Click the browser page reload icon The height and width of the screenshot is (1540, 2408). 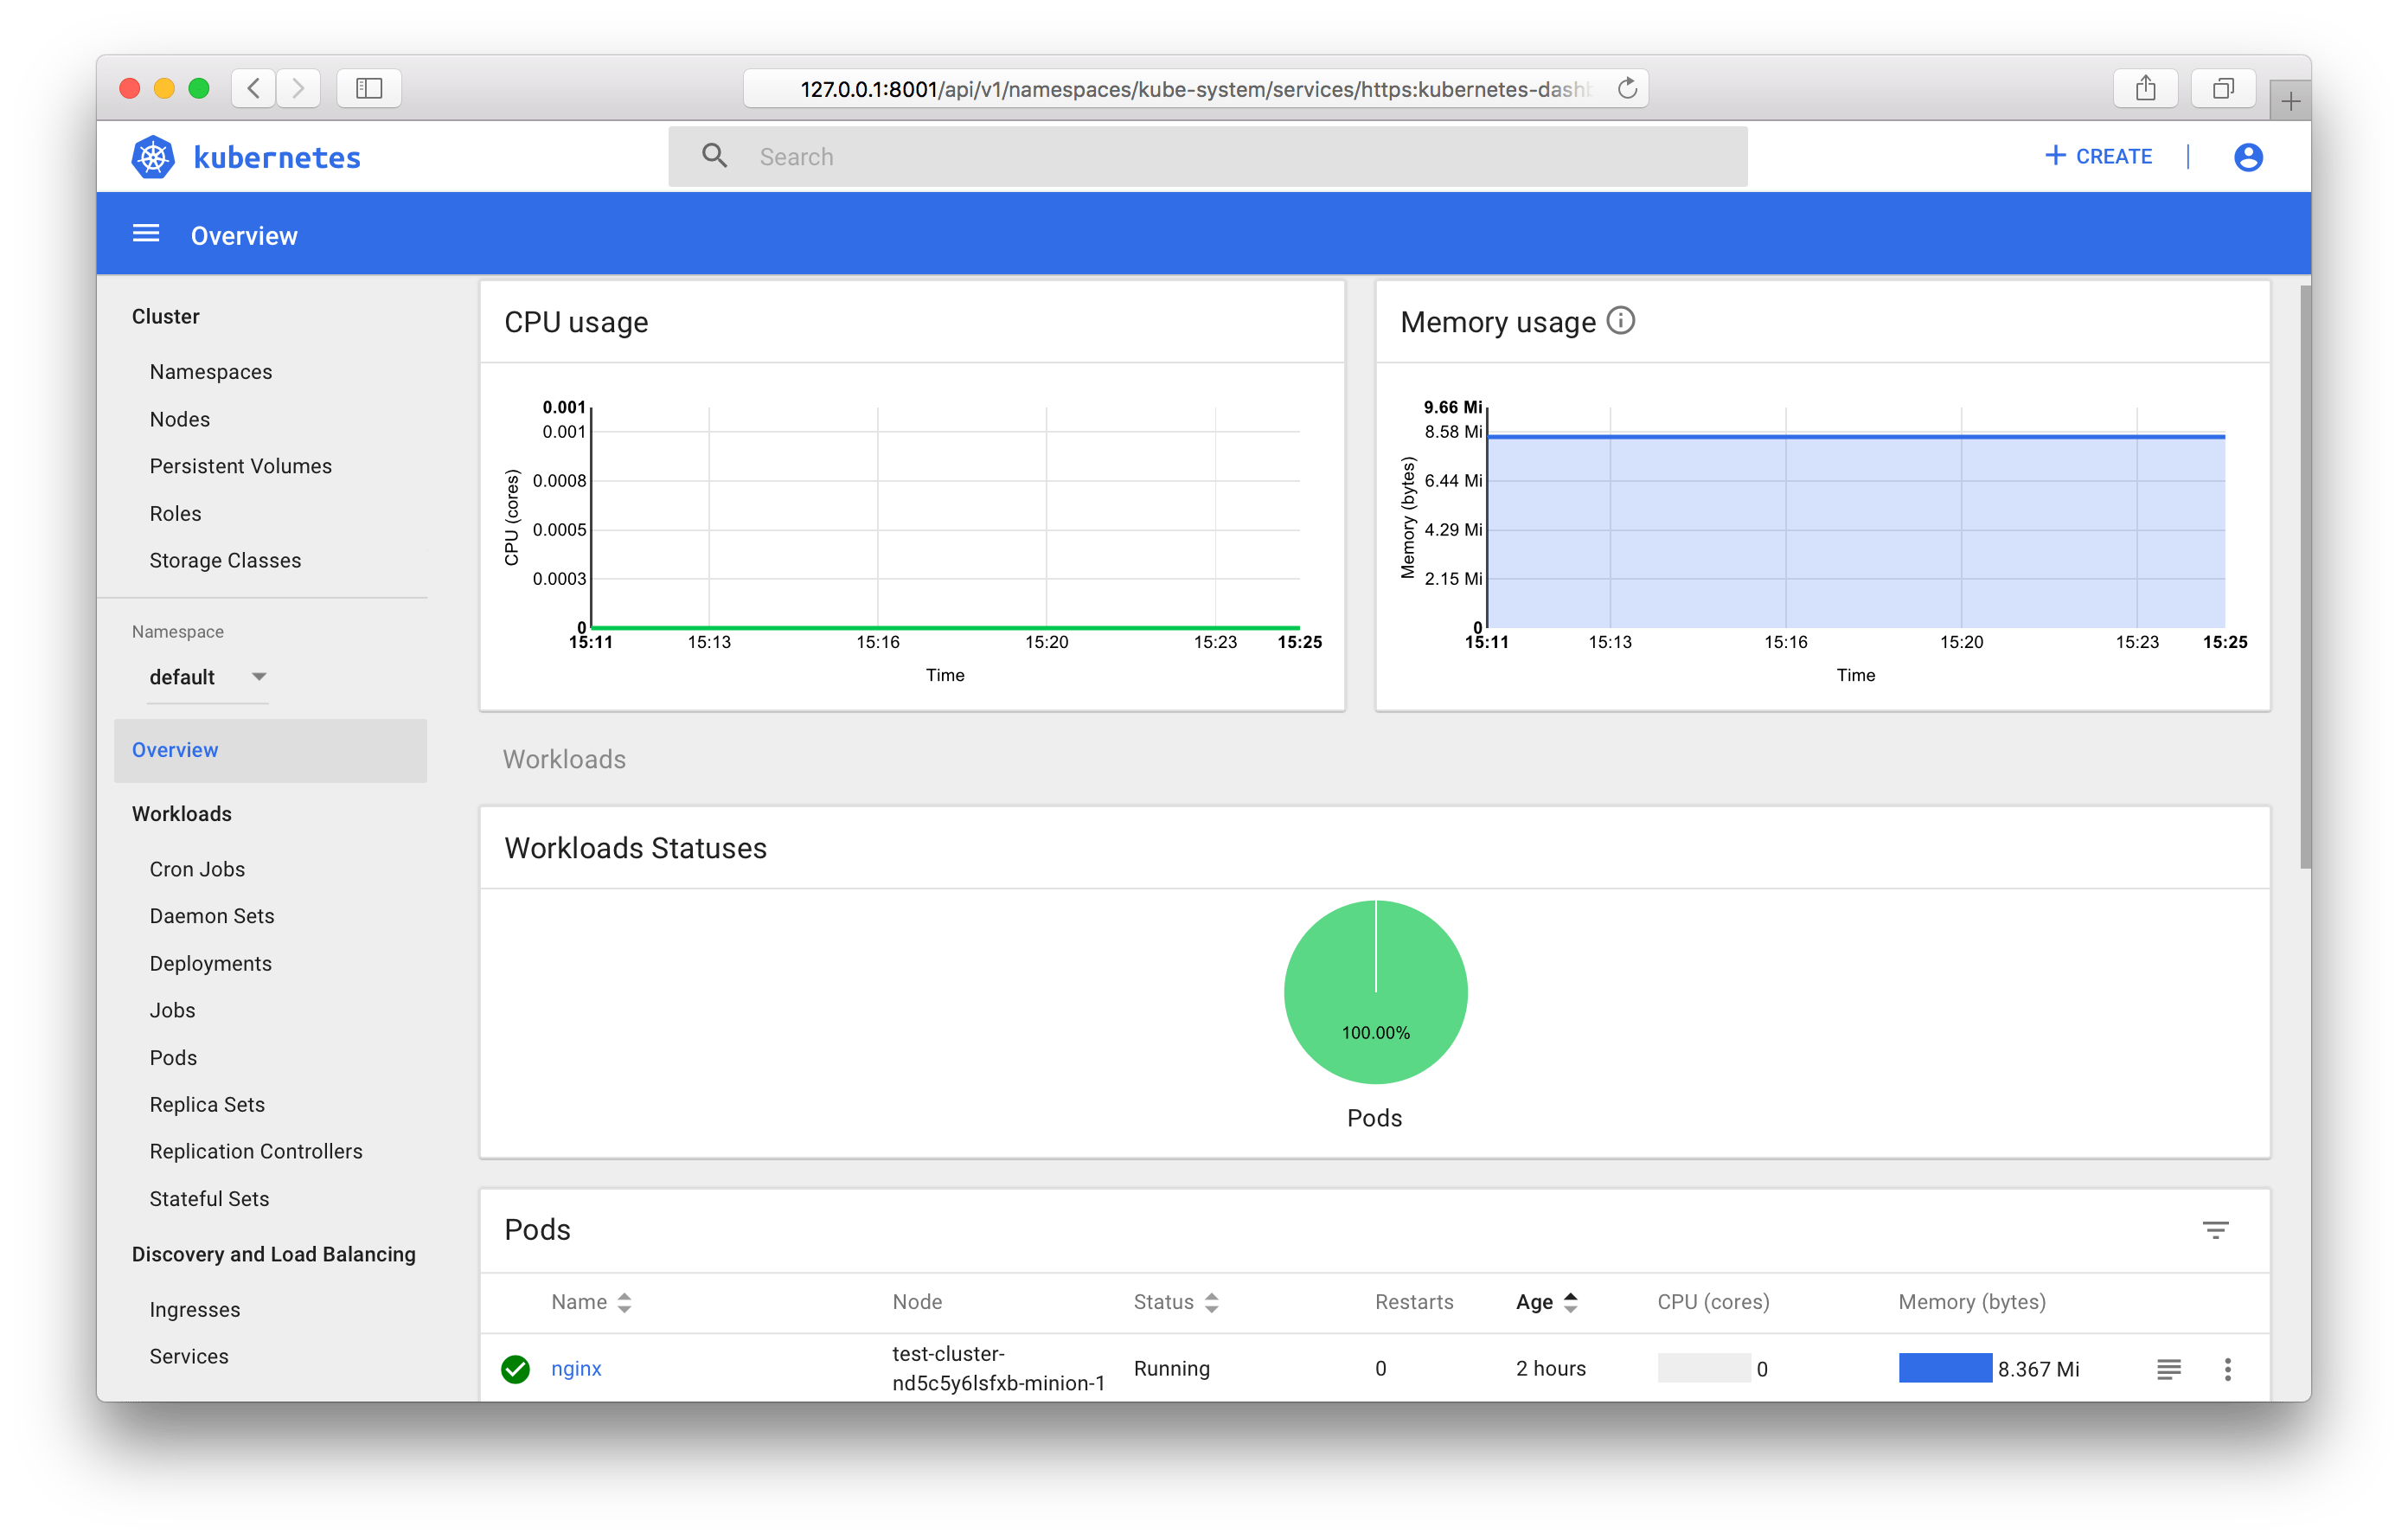(x=1627, y=89)
